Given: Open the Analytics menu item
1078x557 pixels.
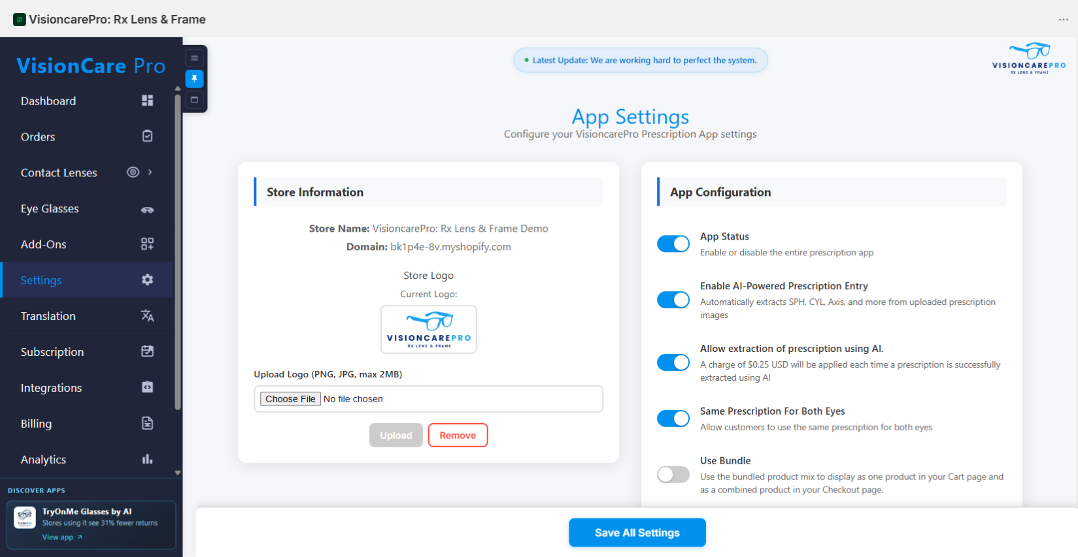Looking at the screenshot, I should 87,459.
